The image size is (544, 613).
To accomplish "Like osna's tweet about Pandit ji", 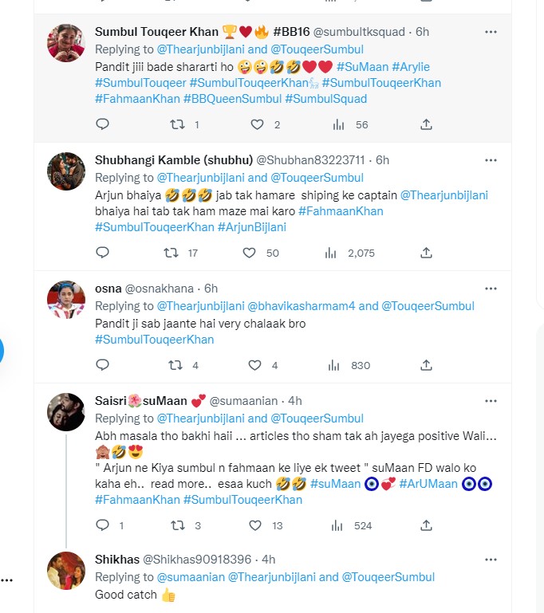I will (x=254, y=365).
